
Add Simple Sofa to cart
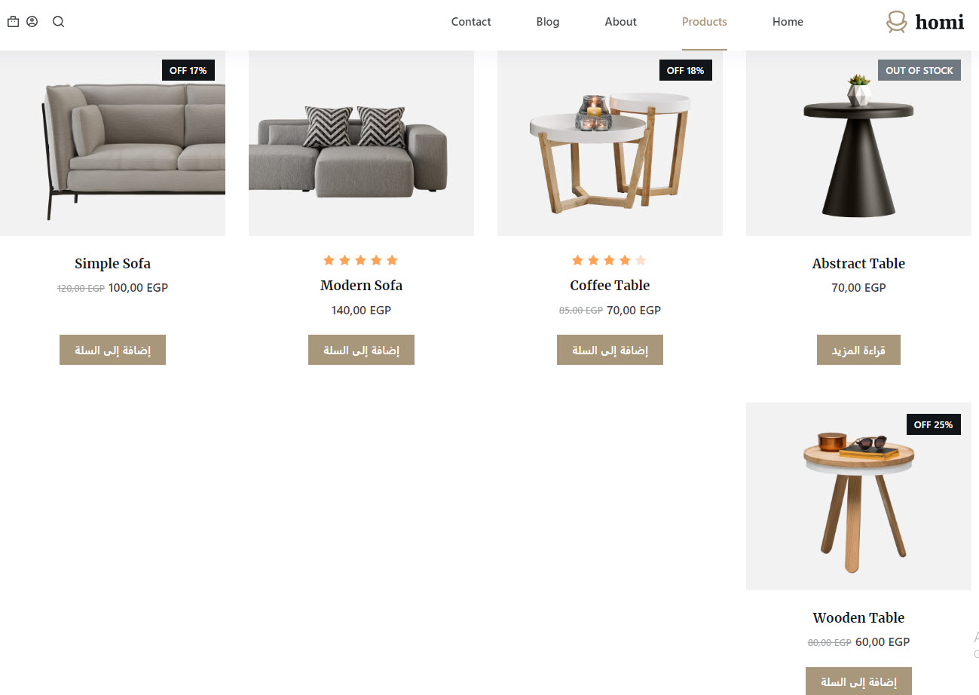pos(112,350)
